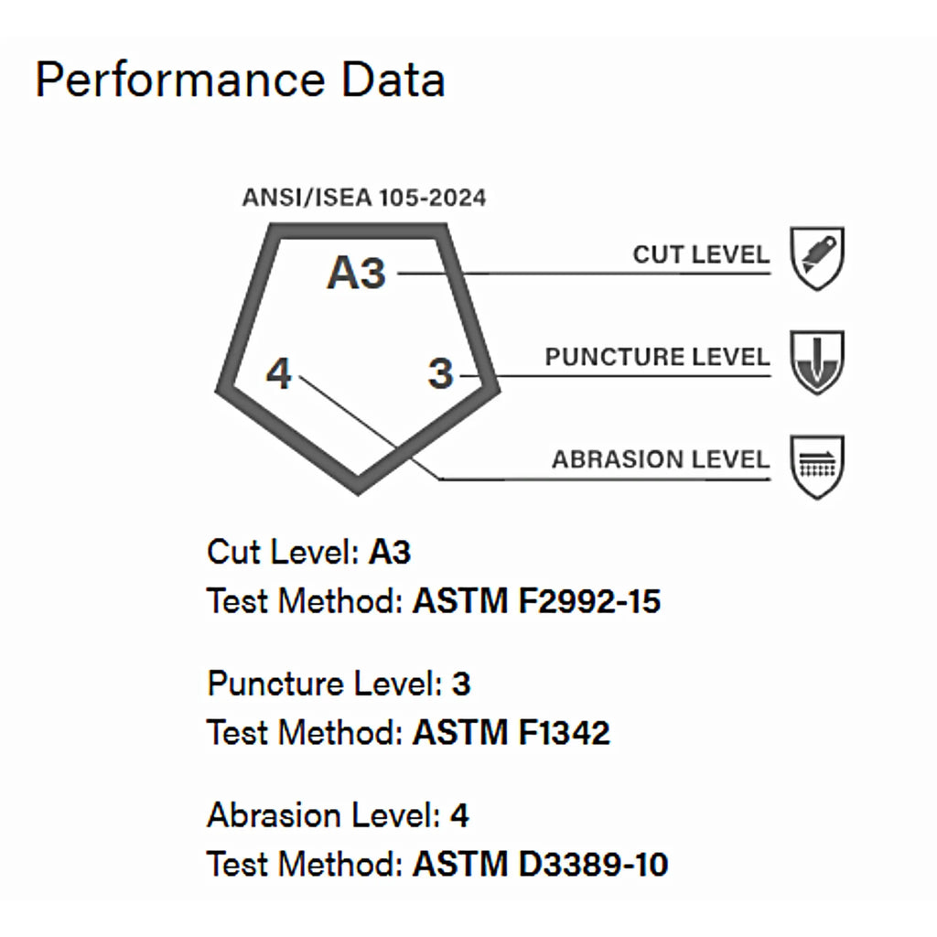The image size is (937, 937).
Task: Click the number 3 inside pentagon
Action: (441, 373)
